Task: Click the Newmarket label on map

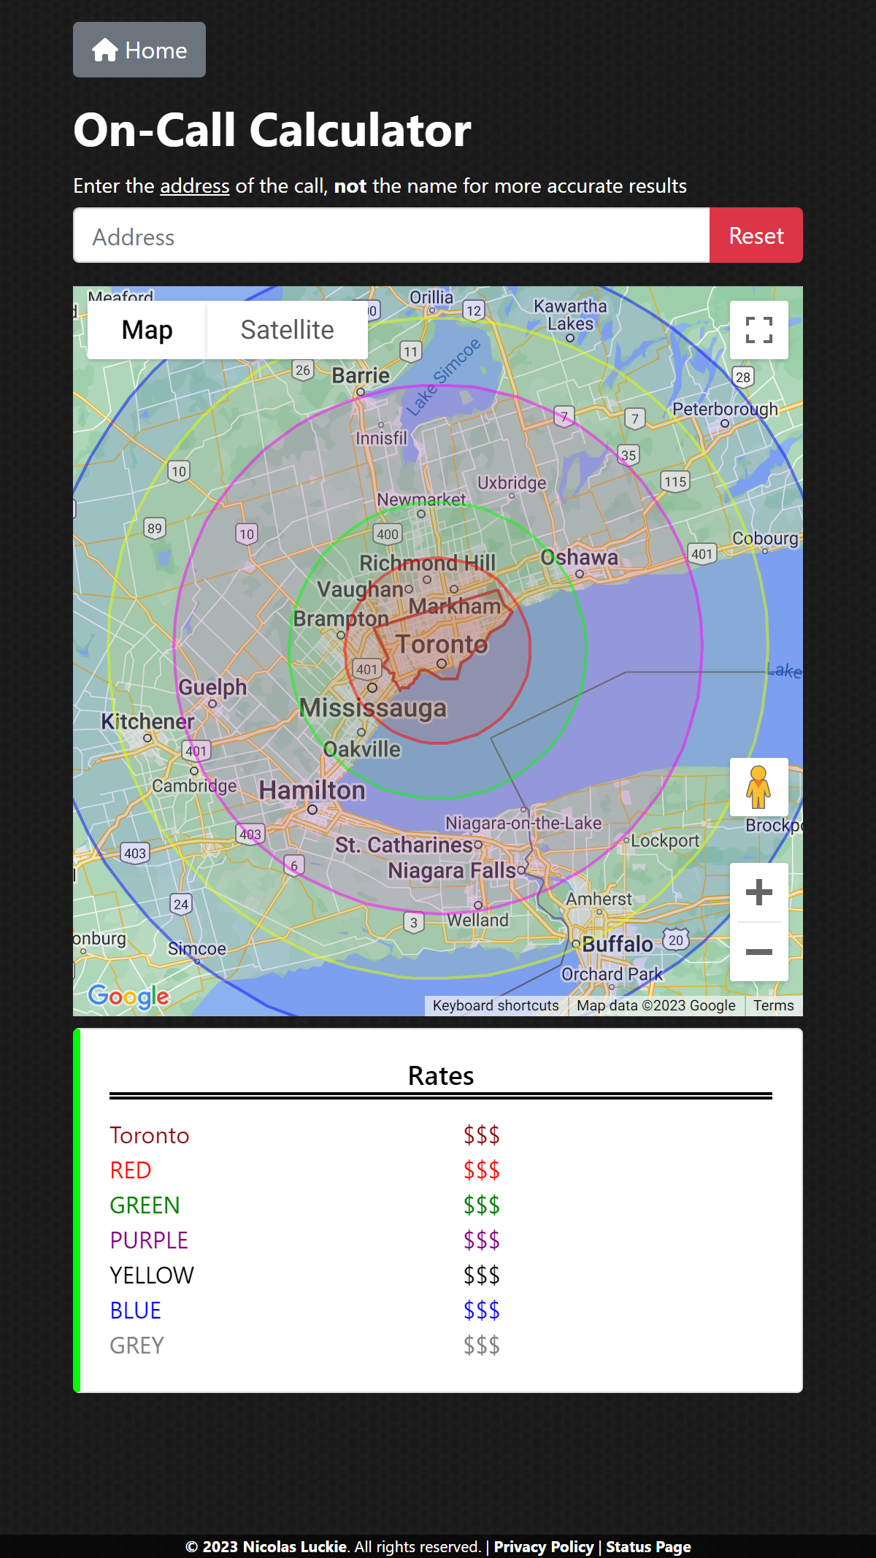Action: click(421, 499)
